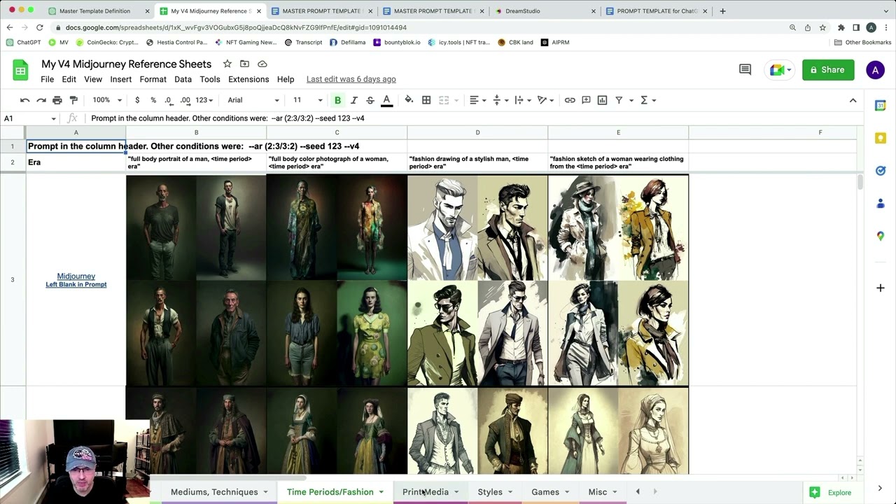Image resolution: width=896 pixels, height=504 pixels.
Task: Open the fill color picker
Action: tap(409, 100)
